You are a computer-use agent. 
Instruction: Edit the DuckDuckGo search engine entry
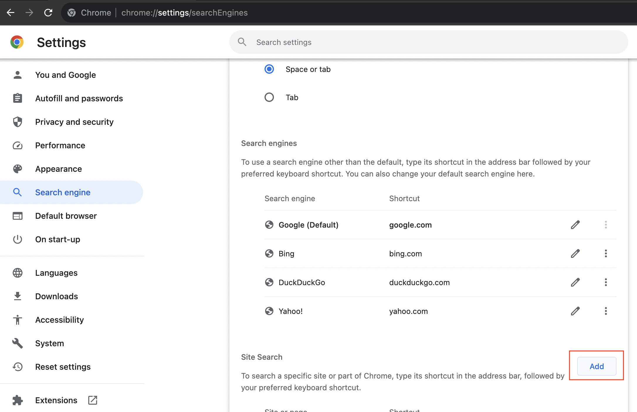click(575, 282)
